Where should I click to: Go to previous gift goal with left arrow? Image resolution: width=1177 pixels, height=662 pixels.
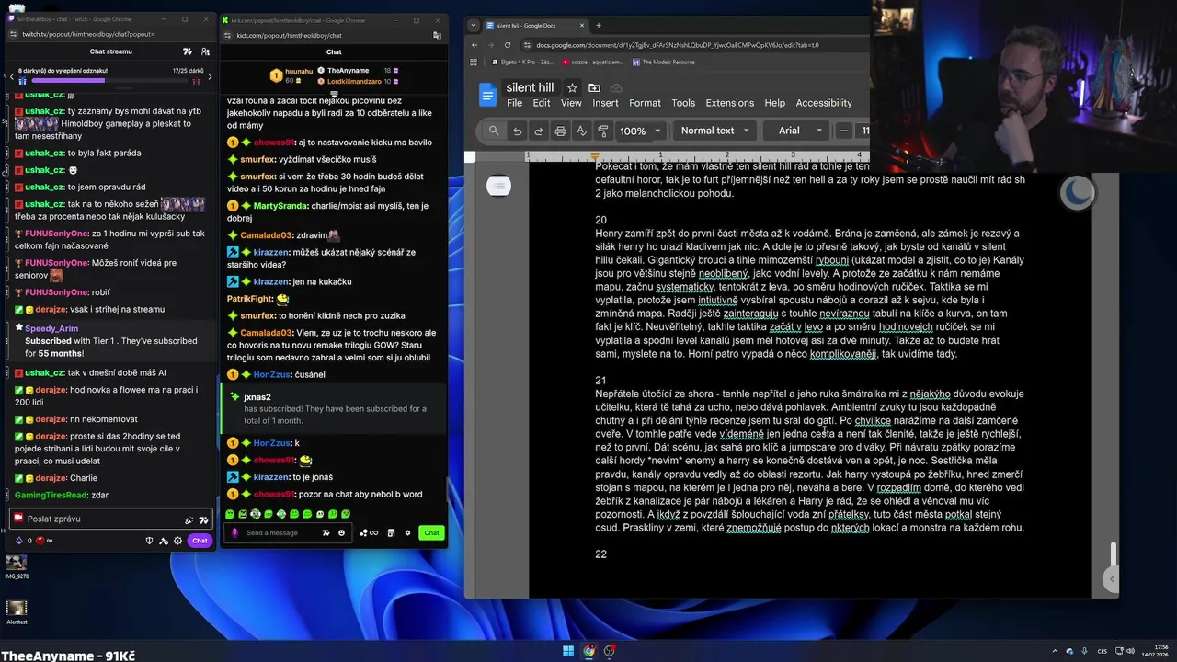coord(11,75)
